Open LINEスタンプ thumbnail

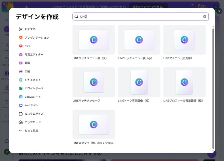coord(94,124)
